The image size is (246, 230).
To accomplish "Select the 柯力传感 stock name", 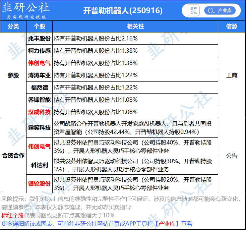I will click(39, 51).
